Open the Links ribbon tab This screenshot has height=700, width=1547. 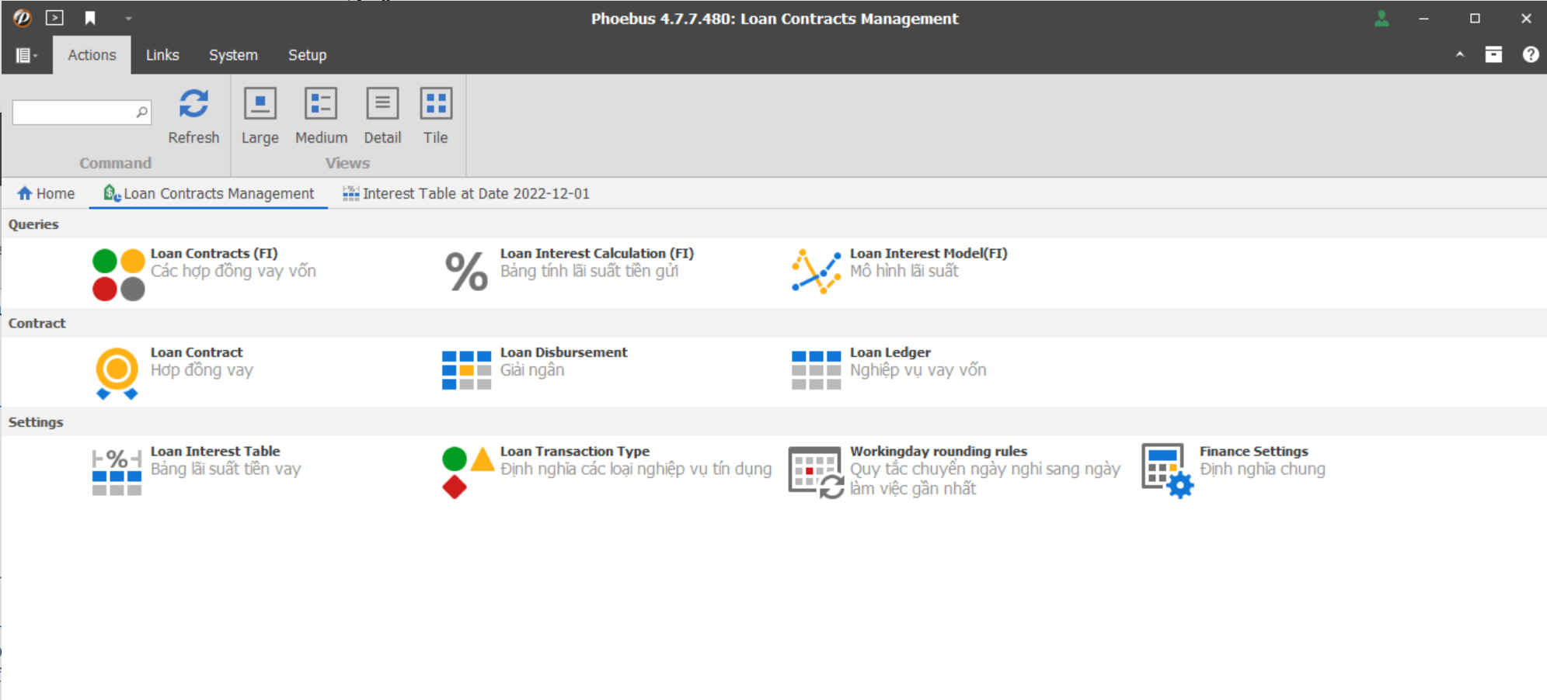pos(162,55)
